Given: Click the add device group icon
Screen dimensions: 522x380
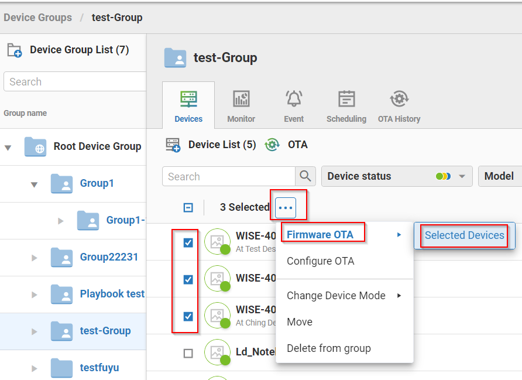Looking at the screenshot, I should pos(15,50).
